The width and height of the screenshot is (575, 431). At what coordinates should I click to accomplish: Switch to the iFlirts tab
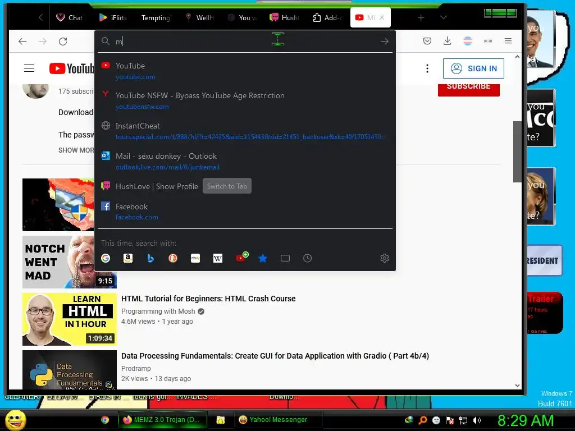[x=113, y=17]
